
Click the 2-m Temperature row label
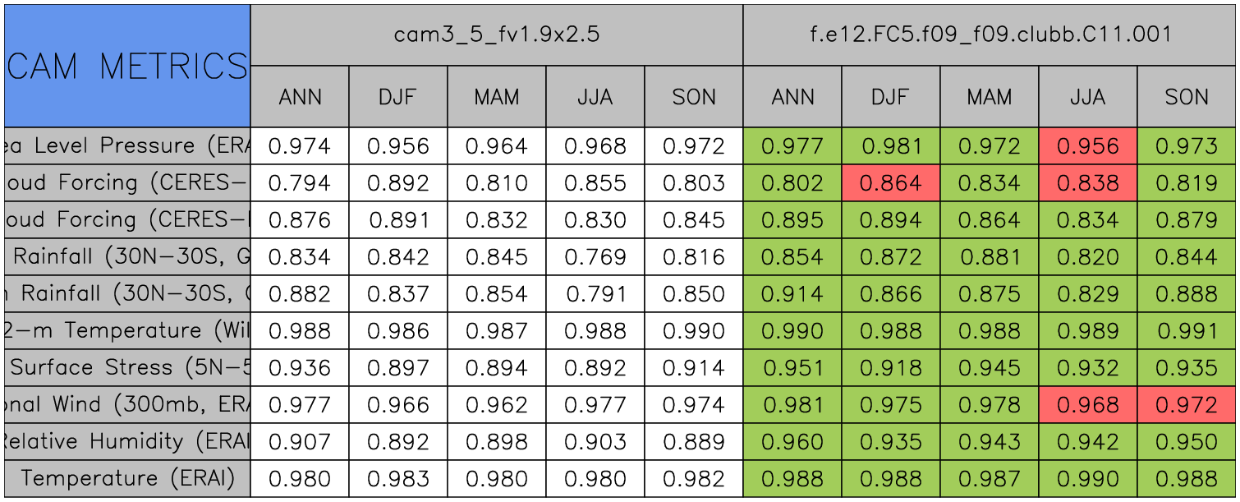tap(126, 330)
